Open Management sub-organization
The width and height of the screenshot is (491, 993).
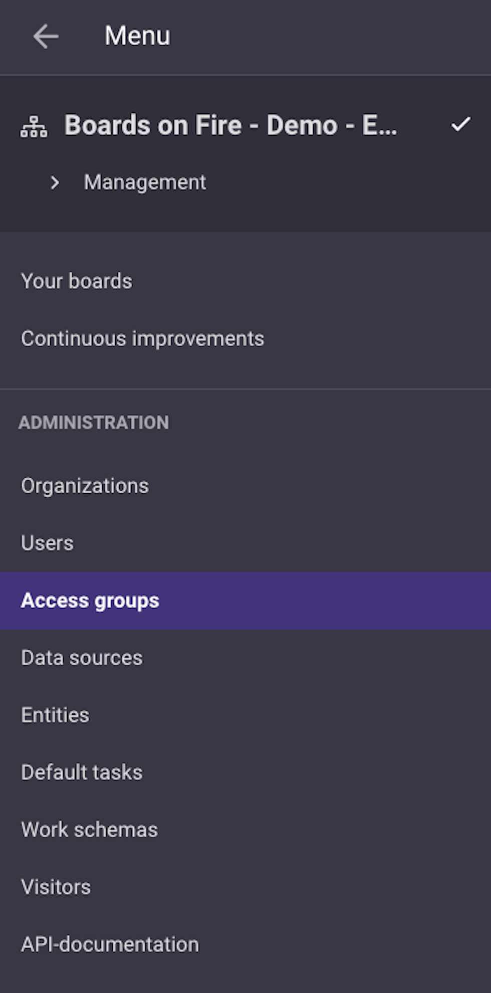pyautogui.click(x=145, y=182)
